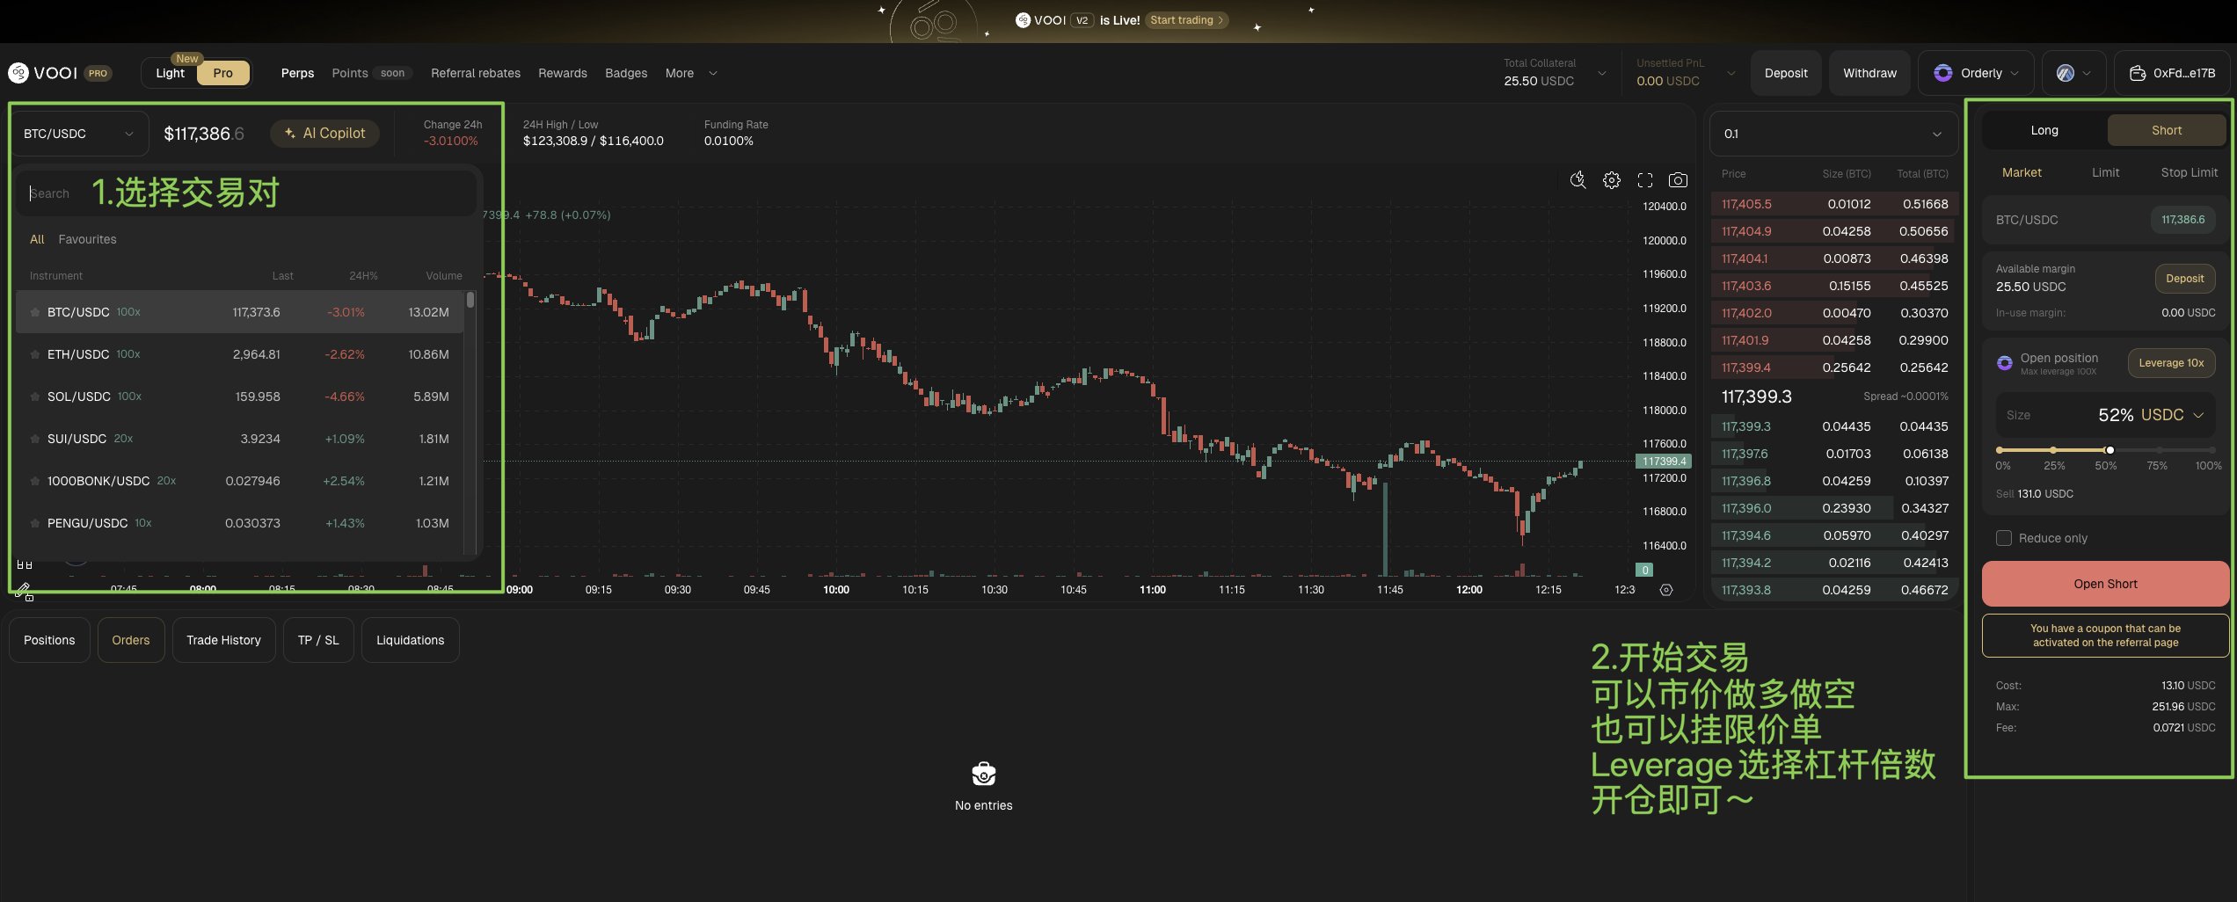The width and height of the screenshot is (2237, 902).
Task: Open the Orderly broker dropdown
Action: tap(1975, 73)
